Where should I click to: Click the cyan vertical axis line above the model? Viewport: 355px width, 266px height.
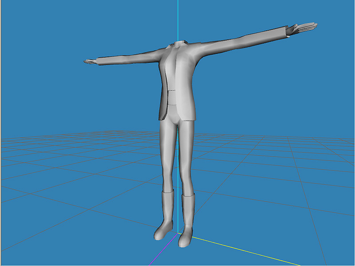[x=178, y=18]
